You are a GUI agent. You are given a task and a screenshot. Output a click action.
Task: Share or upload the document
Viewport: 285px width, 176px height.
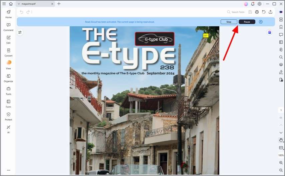(x=270, y=12)
